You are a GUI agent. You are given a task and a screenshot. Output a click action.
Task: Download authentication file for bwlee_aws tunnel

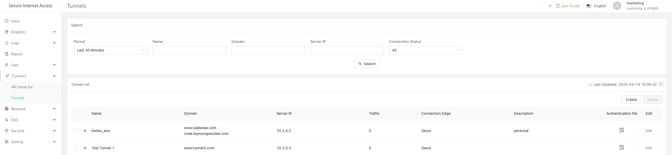click(622, 130)
